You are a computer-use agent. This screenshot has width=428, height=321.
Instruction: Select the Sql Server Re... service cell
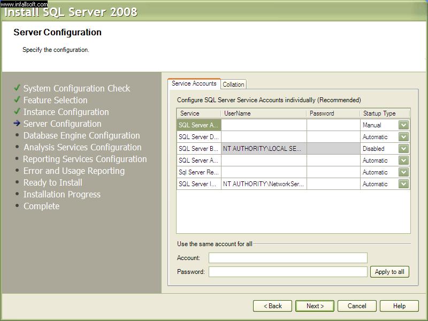(198, 172)
